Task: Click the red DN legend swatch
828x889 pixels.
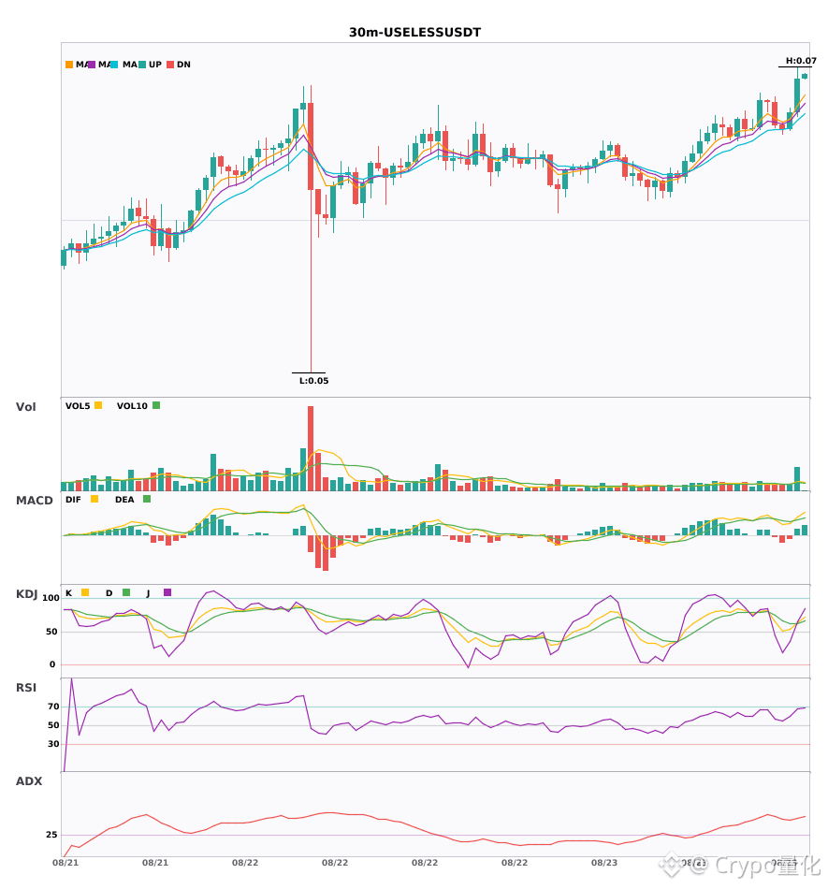Action: point(170,65)
